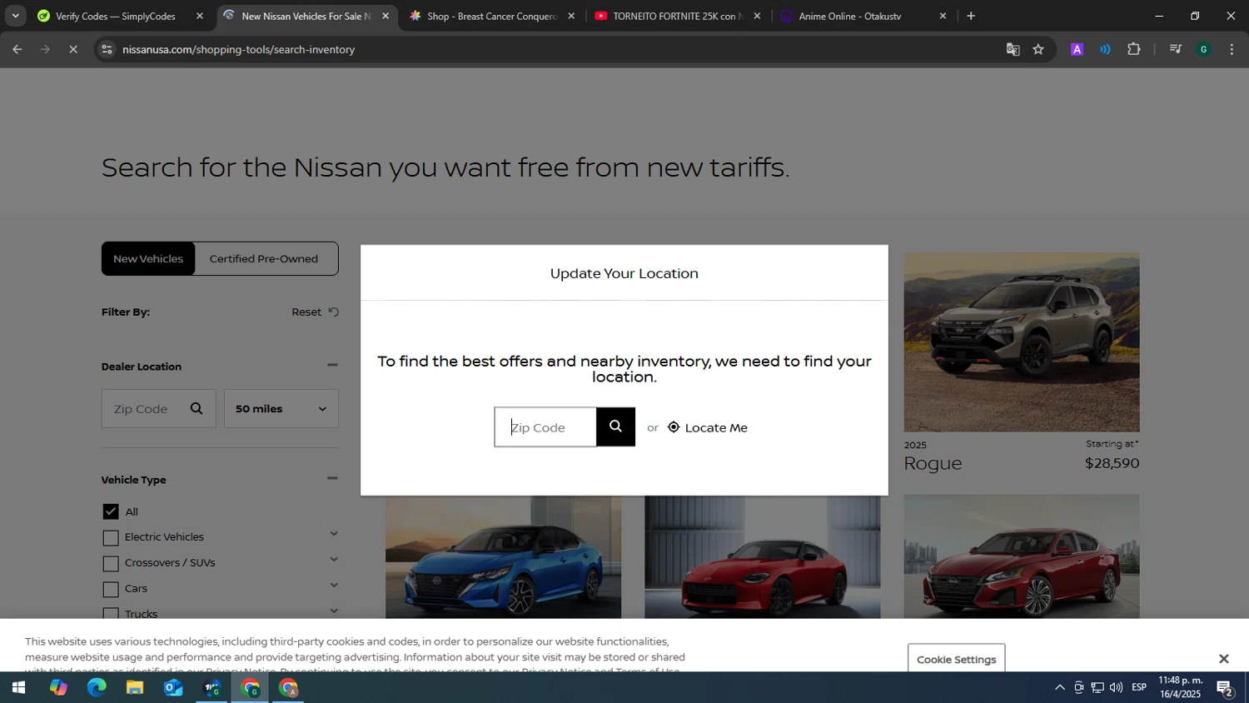Expand the Trucks chevron

point(334,611)
